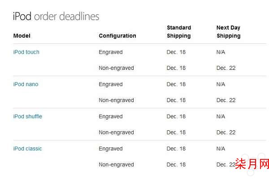Click Dec. 22 for non-engraved iPod nano
269x180 pixels.
(x=226, y=100)
